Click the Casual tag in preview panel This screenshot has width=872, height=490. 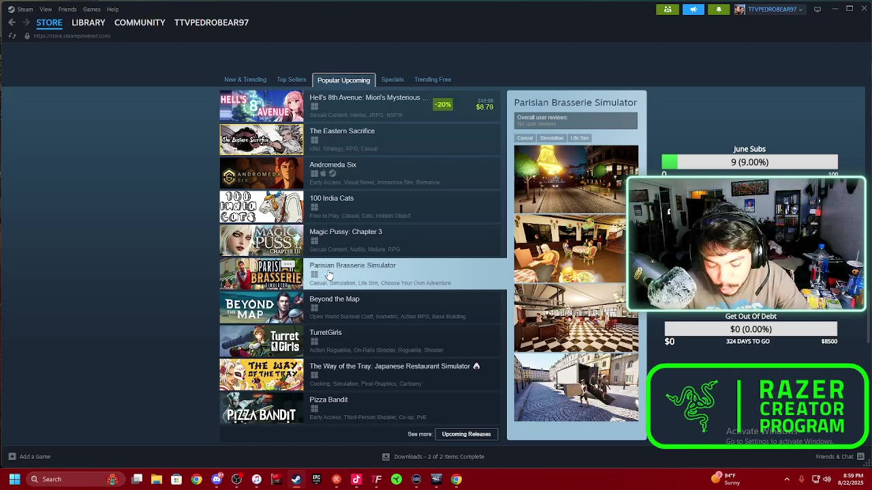[x=525, y=138]
